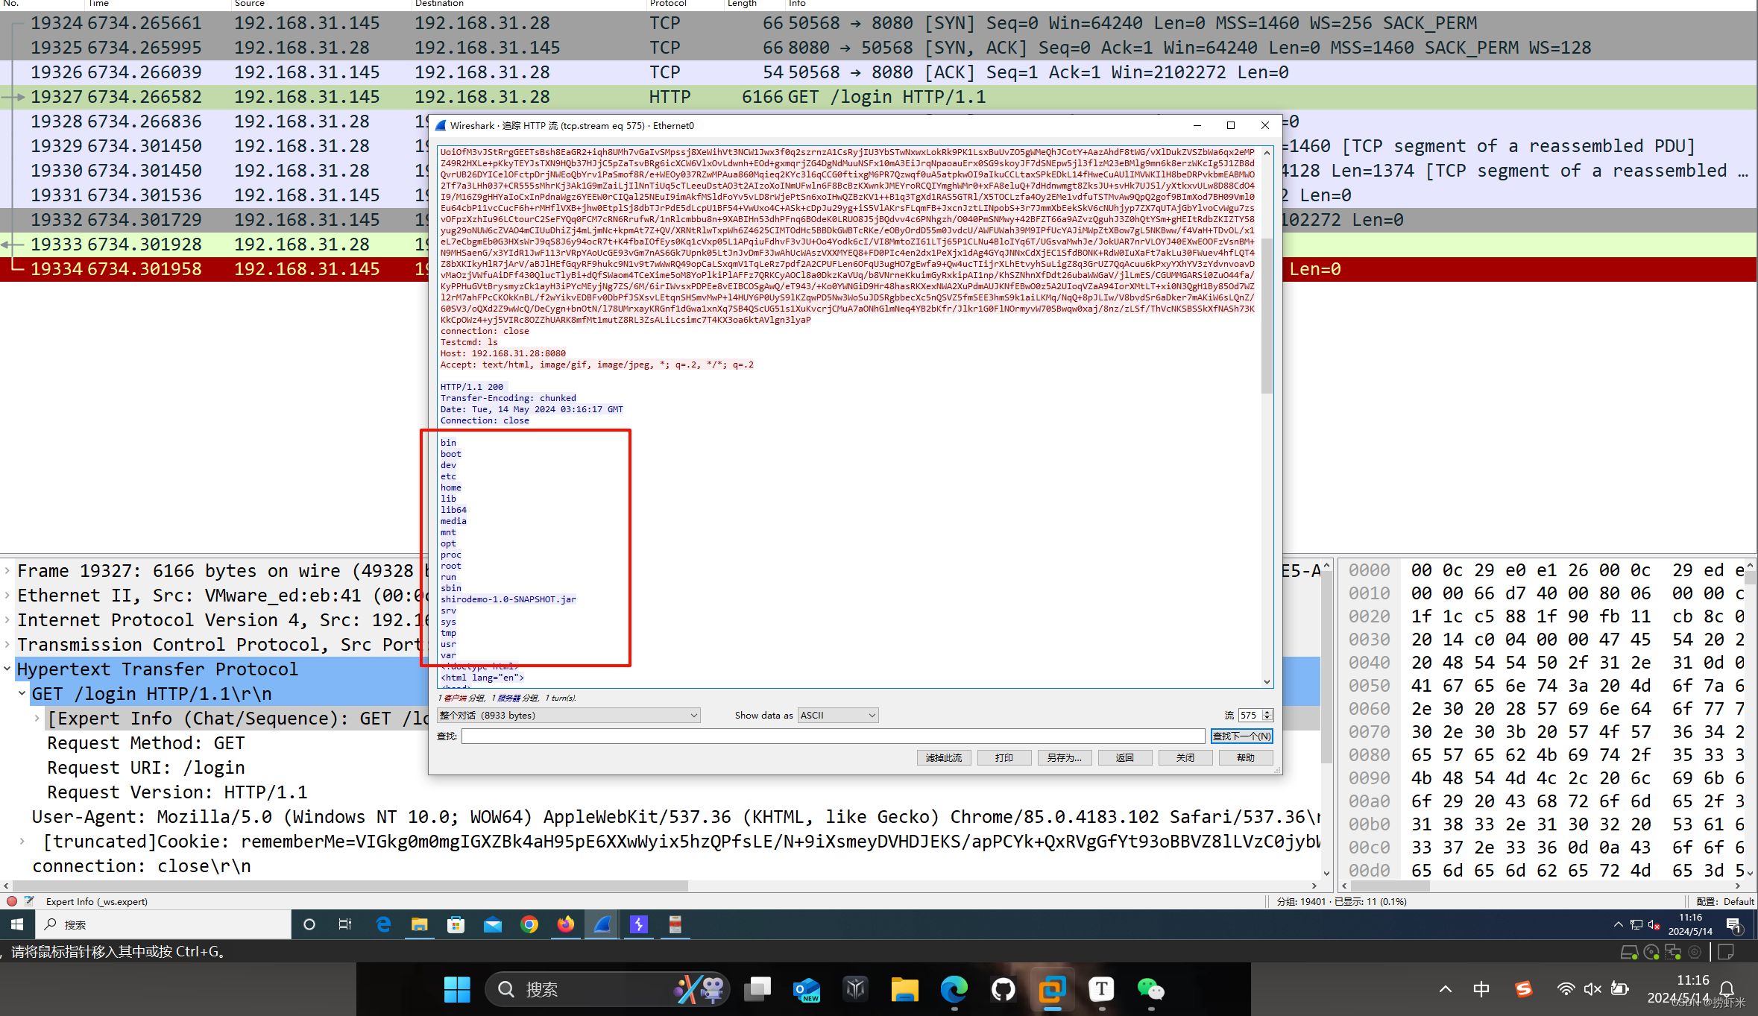Open File Explorer in the inner taskbar
Viewport: 1758px width, 1016px height.
(x=419, y=924)
